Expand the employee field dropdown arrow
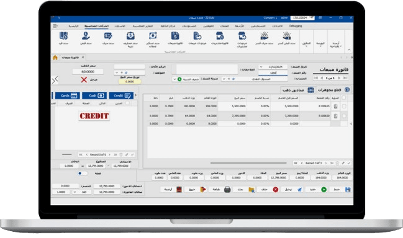The width and height of the screenshot is (403, 238). [117, 73]
